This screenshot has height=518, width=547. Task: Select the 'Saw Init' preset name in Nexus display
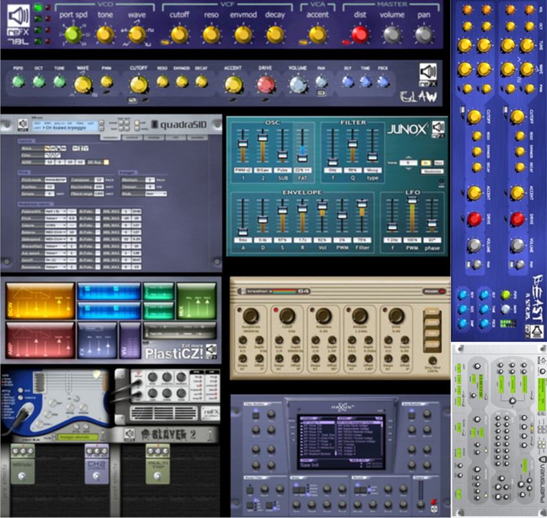(309, 465)
